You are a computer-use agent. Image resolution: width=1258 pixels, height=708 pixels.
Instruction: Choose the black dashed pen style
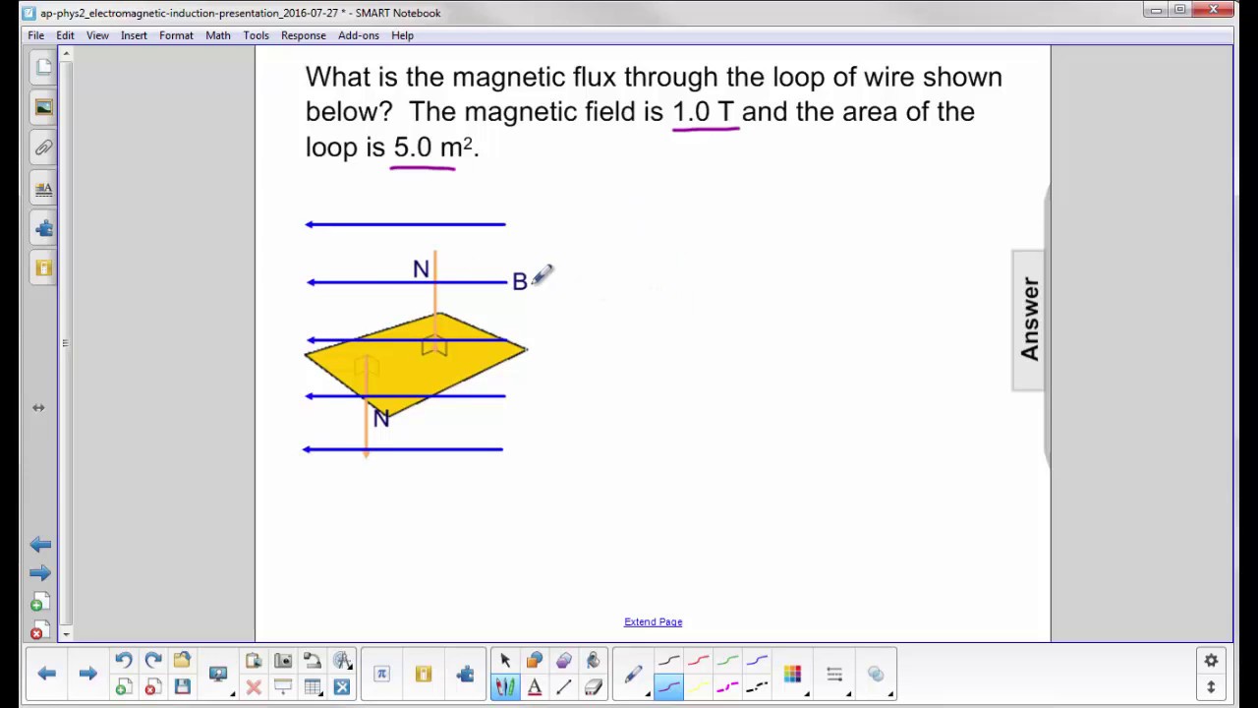757,687
